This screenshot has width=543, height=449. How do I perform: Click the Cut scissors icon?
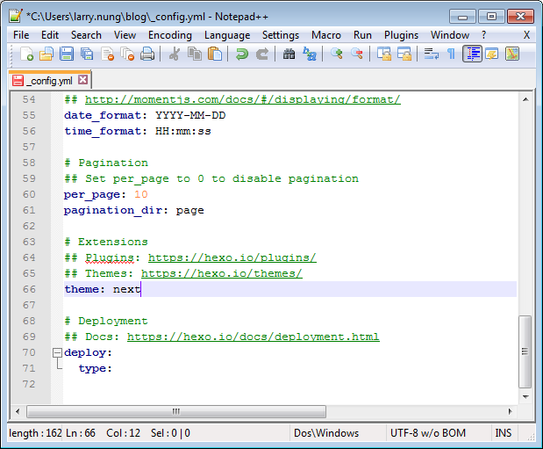pos(175,54)
